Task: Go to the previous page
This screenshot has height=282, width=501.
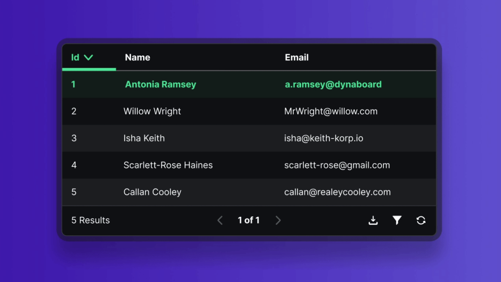Action: [220, 220]
